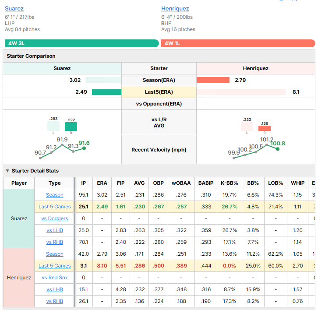Click Henriquez Last5 ERA value 8.1
This screenshot has width=318, height=310.
(296, 92)
